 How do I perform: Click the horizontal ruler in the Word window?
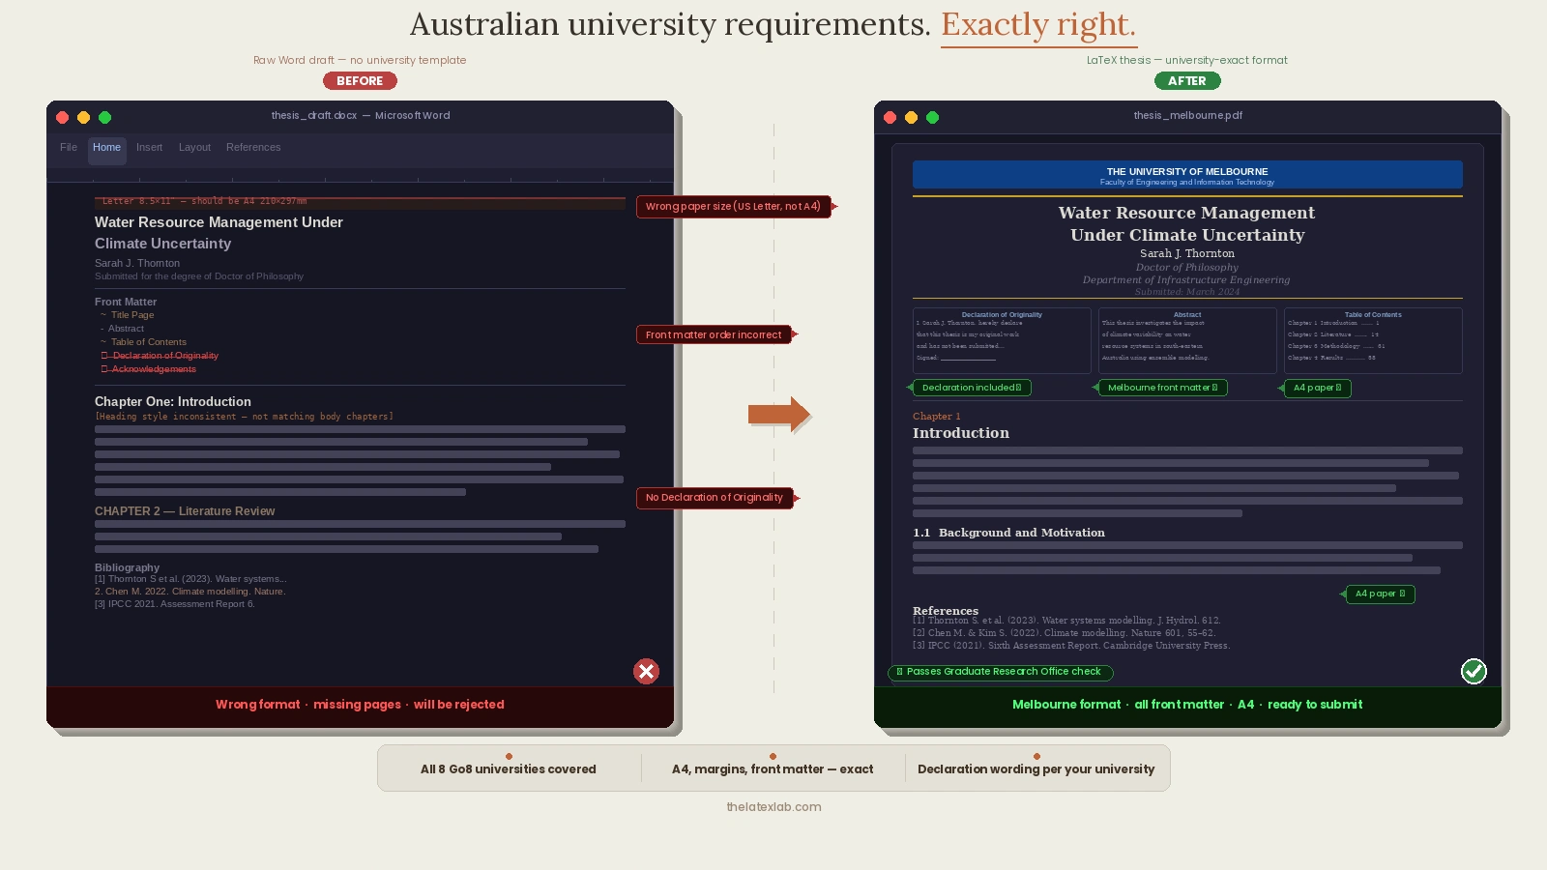pos(360,180)
